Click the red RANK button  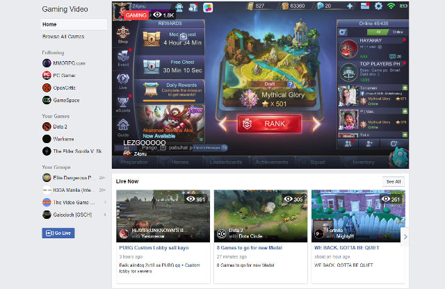pos(269,124)
